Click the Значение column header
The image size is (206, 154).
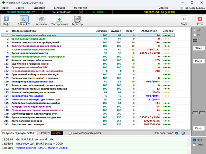[x=102, y=31]
